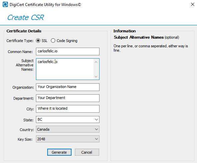Select the SSL certificate type radio button

click(x=38, y=41)
